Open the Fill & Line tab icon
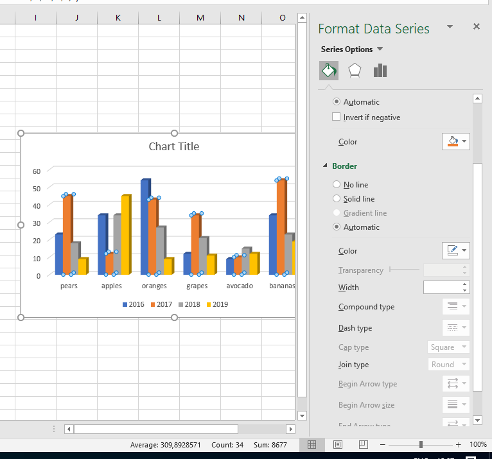This screenshot has height=459, width=492. pyautogui.click(x=329, y=71)
